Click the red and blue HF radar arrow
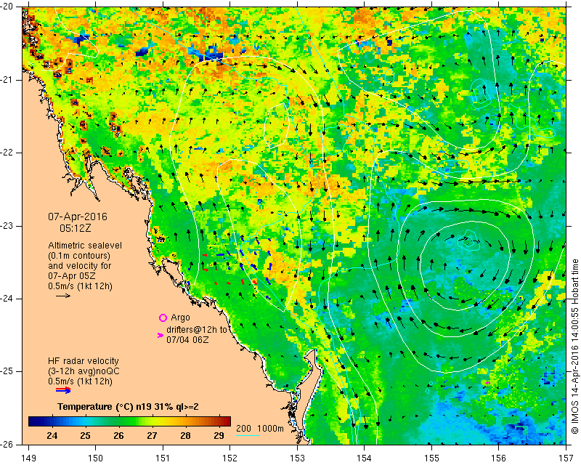The width and height of the screenshot is (581, 465). pos(63,389)
